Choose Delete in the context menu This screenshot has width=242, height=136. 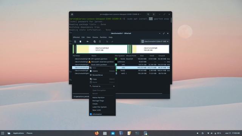[102, 71]
